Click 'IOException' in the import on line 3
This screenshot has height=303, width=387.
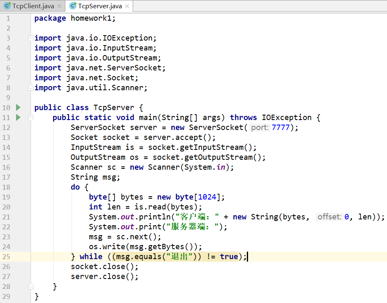128,38
